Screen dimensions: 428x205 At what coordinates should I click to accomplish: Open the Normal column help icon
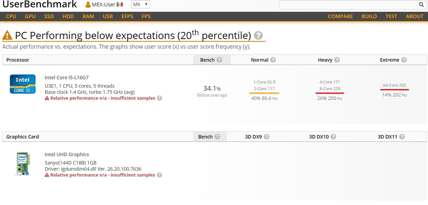(273, 60)
